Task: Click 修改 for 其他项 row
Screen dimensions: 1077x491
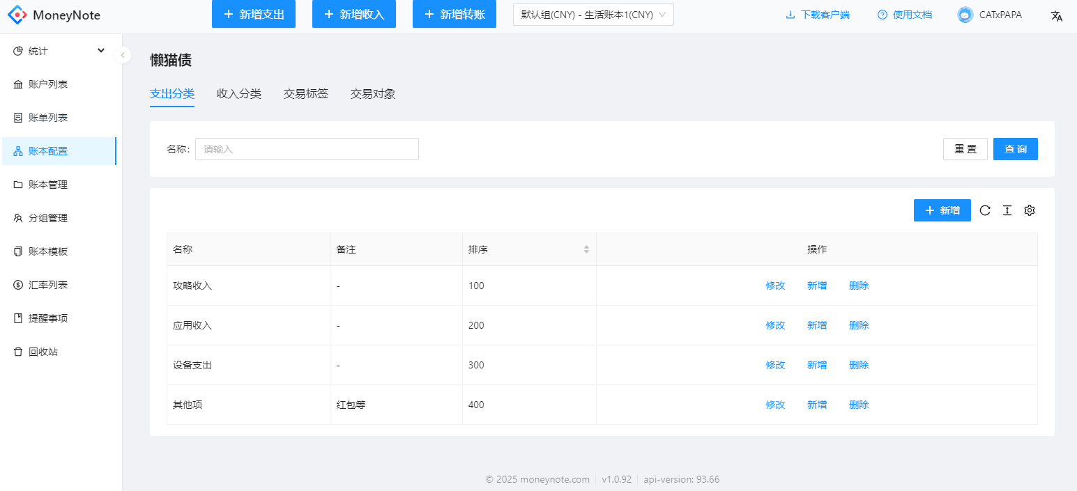Action: point(775,405)
